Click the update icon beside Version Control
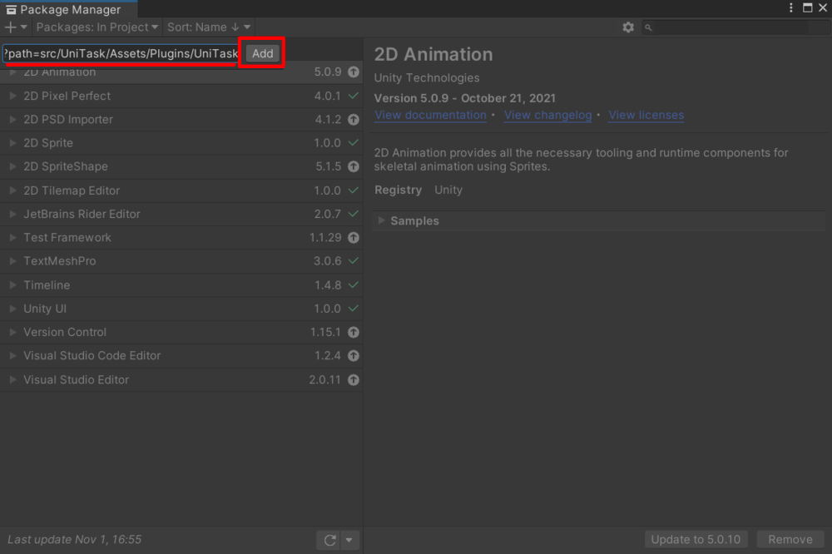Viewport: 832px width, 554px height. (x=354, y=332)
